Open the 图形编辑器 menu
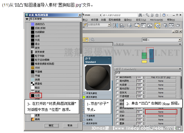Viewport: 184px width, 133px height. coord(114,20)
